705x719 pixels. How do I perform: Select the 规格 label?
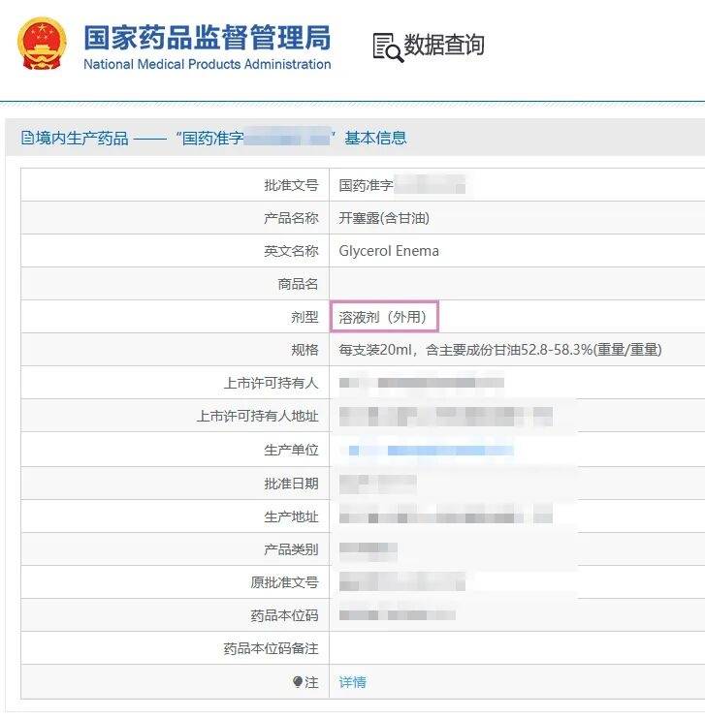coord(304,350)
